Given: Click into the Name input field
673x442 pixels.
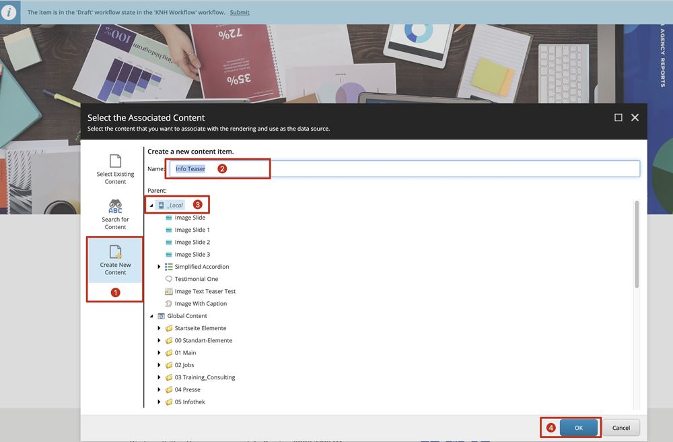Looking at the screenshot, I should coord(404,168).
